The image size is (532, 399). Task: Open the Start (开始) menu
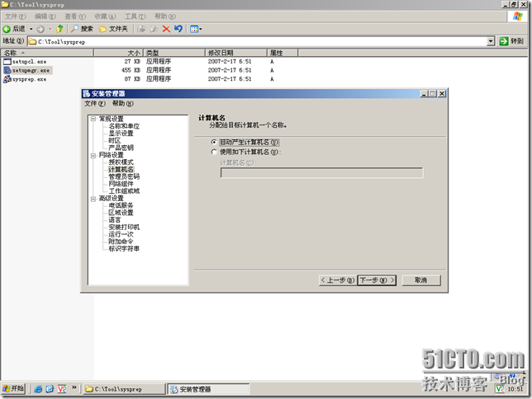click(x=13, y=388)
